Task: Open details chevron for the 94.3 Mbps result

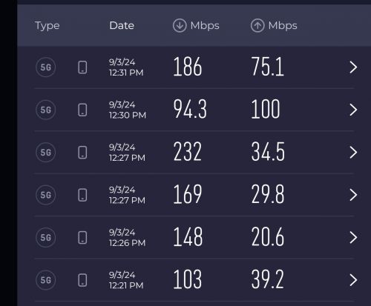Action: (x=353, y=110)
